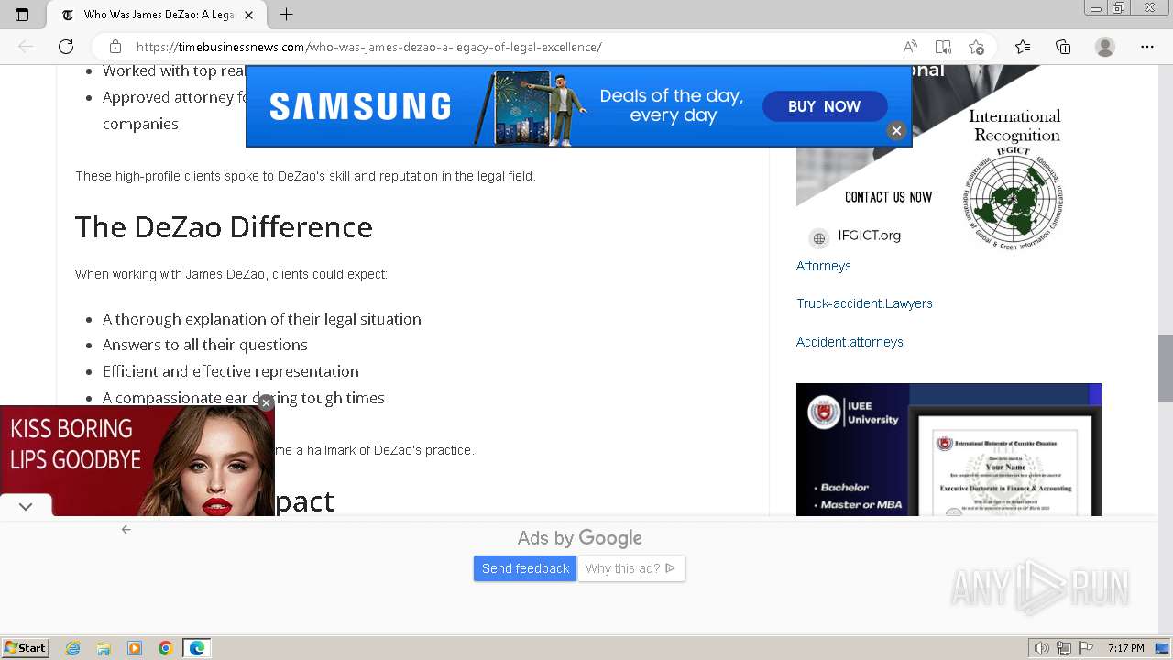Open Collections panel
Image resolution: width=1173 pixels, height=660 pixels.
tap(1063, 47)
